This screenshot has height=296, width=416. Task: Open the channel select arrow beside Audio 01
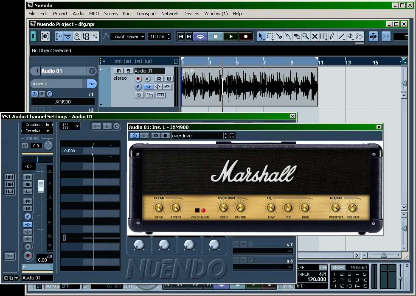click(x=17, y=278)
